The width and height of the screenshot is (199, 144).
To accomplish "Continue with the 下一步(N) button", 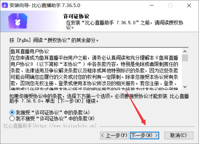I will tap(145, 135).
